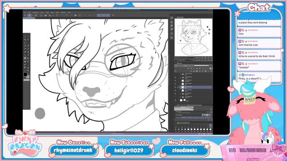287x161 pixels.
Task: Select the Zoom tool in toolbox
Action: [25, 37]
